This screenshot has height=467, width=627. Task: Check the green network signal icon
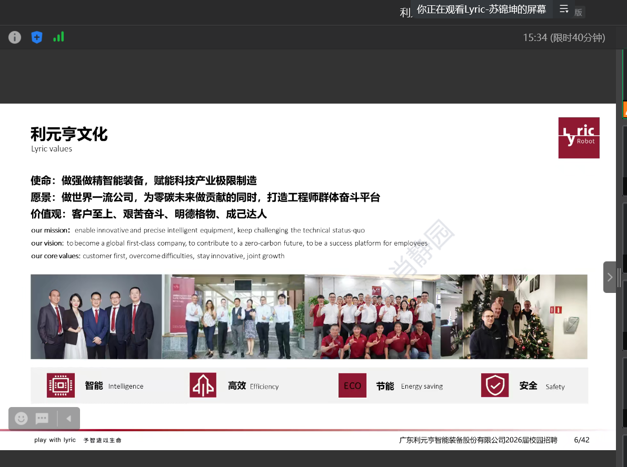coord(58,37)
